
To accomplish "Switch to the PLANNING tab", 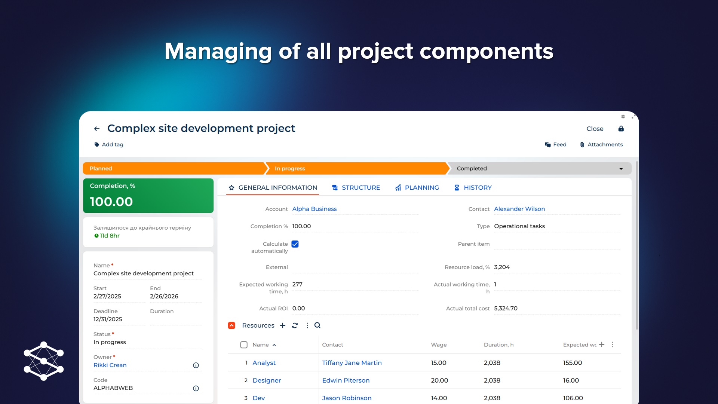I will tap(417, 188).
